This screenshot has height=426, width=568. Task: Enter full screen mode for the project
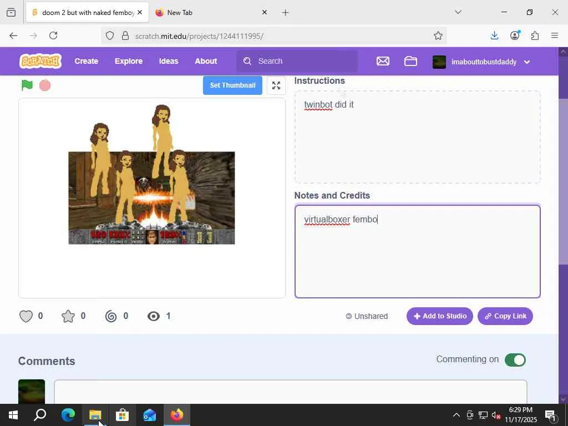point(276,85)
